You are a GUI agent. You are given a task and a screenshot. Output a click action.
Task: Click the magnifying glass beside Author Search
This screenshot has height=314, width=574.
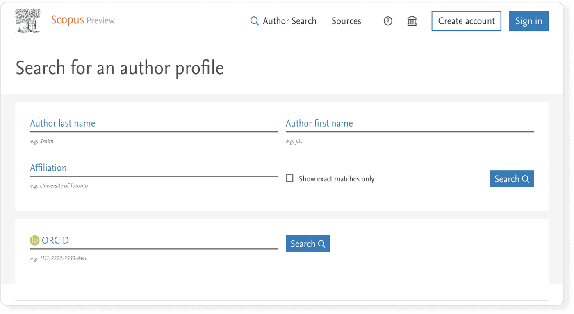[x=254, y=21]
